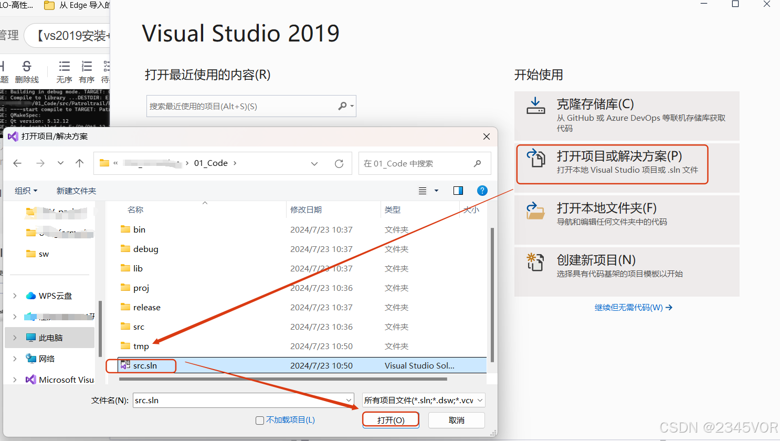Refresh the 01_Code folder listing

click(339, 164)
